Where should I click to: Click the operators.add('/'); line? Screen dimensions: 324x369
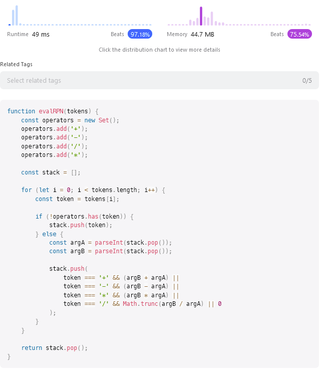click(54, 146)
